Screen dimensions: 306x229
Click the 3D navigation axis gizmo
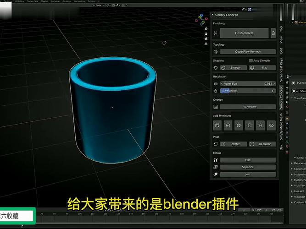[x=201, y=20]
